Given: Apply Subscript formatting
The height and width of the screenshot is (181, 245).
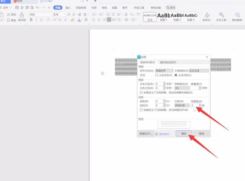Looking at the screenshot, I should click(60, 20).
